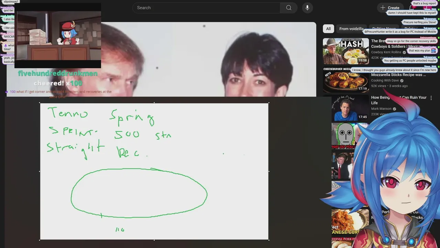This screenshot has height=248, width=440.
Task: Click chat message 'that's a bug report'
Action: click(x=425, y=3)
